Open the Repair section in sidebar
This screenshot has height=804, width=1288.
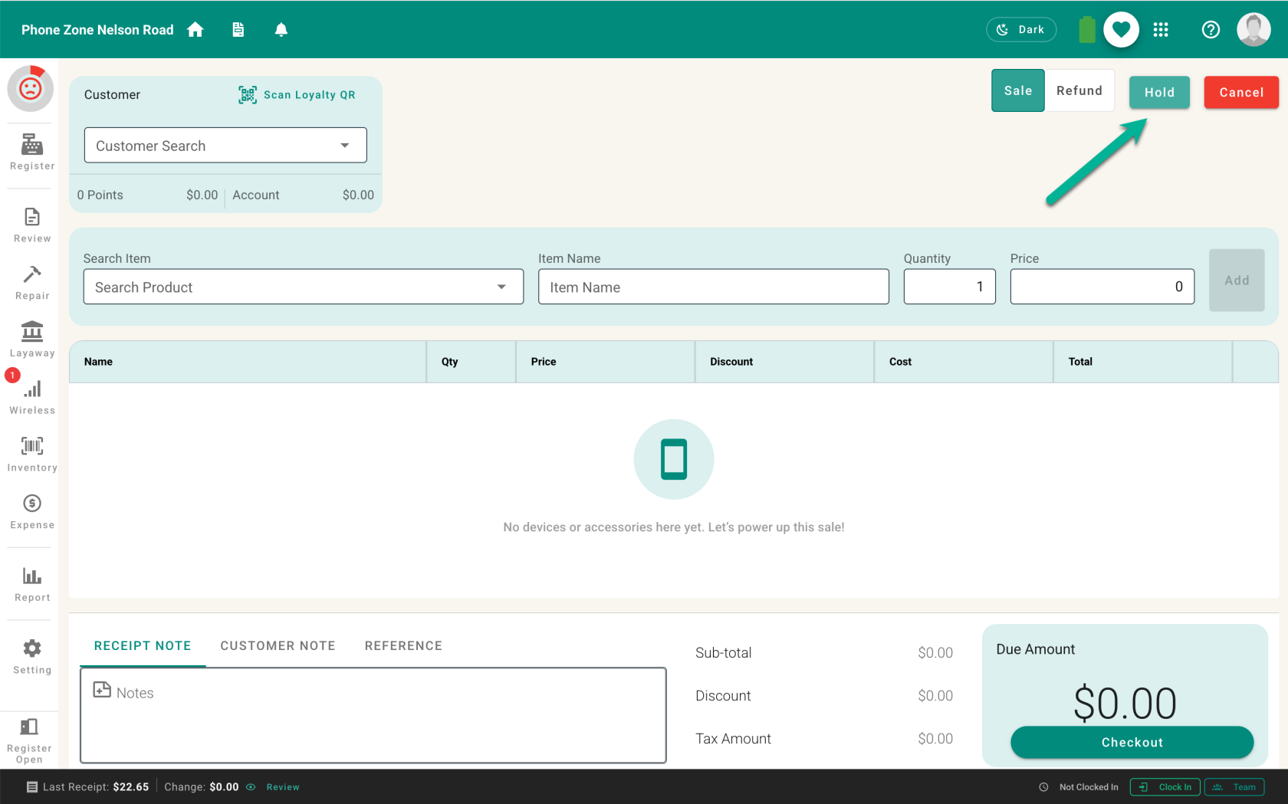click(32, 282)
